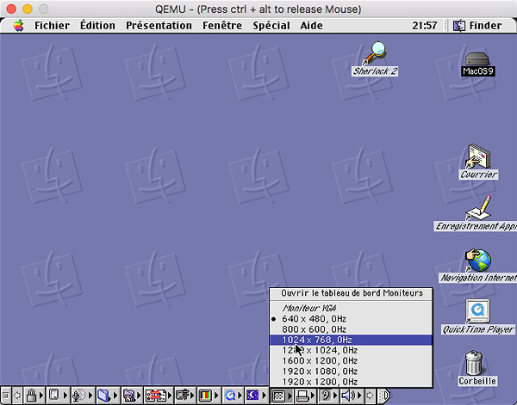
Task: Click the control strip left scroll arrow
Action: coord(17,395)
